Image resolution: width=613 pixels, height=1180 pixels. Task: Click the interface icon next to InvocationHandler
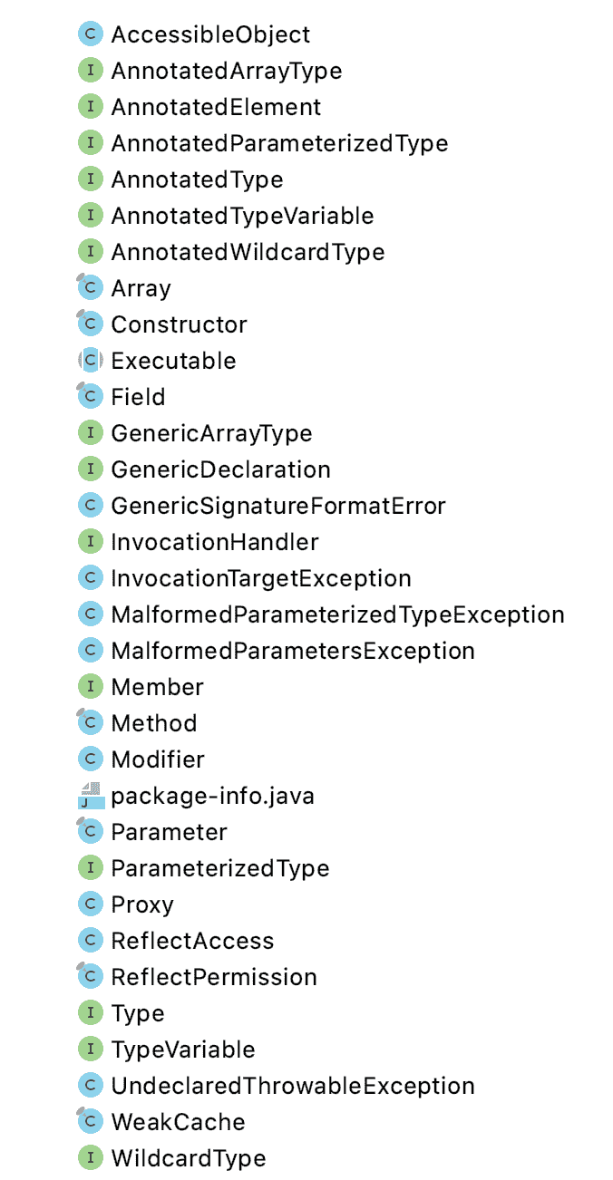coord(89,542)
